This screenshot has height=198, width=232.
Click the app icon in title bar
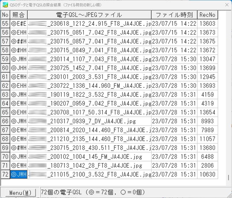click(5, 5)
